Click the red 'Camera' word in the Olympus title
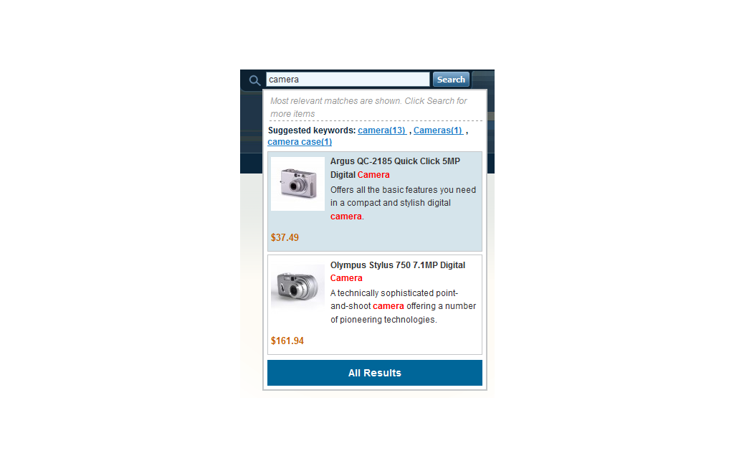Screen dimensions: 734x466 346,278
